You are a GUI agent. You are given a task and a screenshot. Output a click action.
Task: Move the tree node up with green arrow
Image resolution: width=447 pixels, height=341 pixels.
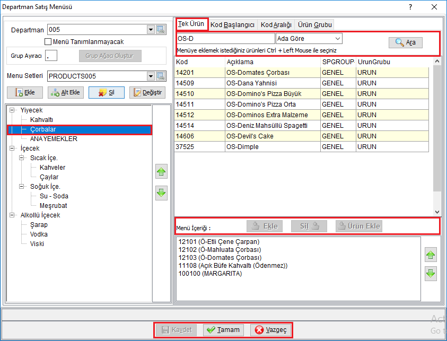click(x=161, y=172)
